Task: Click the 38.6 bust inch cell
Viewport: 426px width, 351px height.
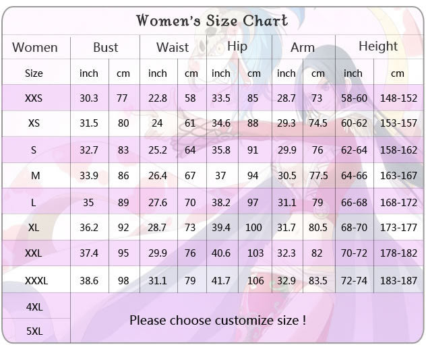Action: (89, 280)
